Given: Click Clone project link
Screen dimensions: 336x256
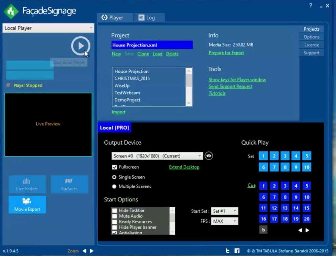Looking at the screenshot, I should [x=143, y=54].
